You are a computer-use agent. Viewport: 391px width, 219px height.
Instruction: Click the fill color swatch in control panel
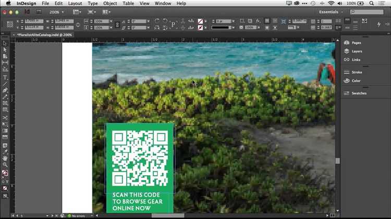tap(200, 21)
